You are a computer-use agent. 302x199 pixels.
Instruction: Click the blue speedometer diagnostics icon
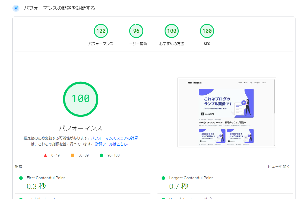tap(16, 8)
